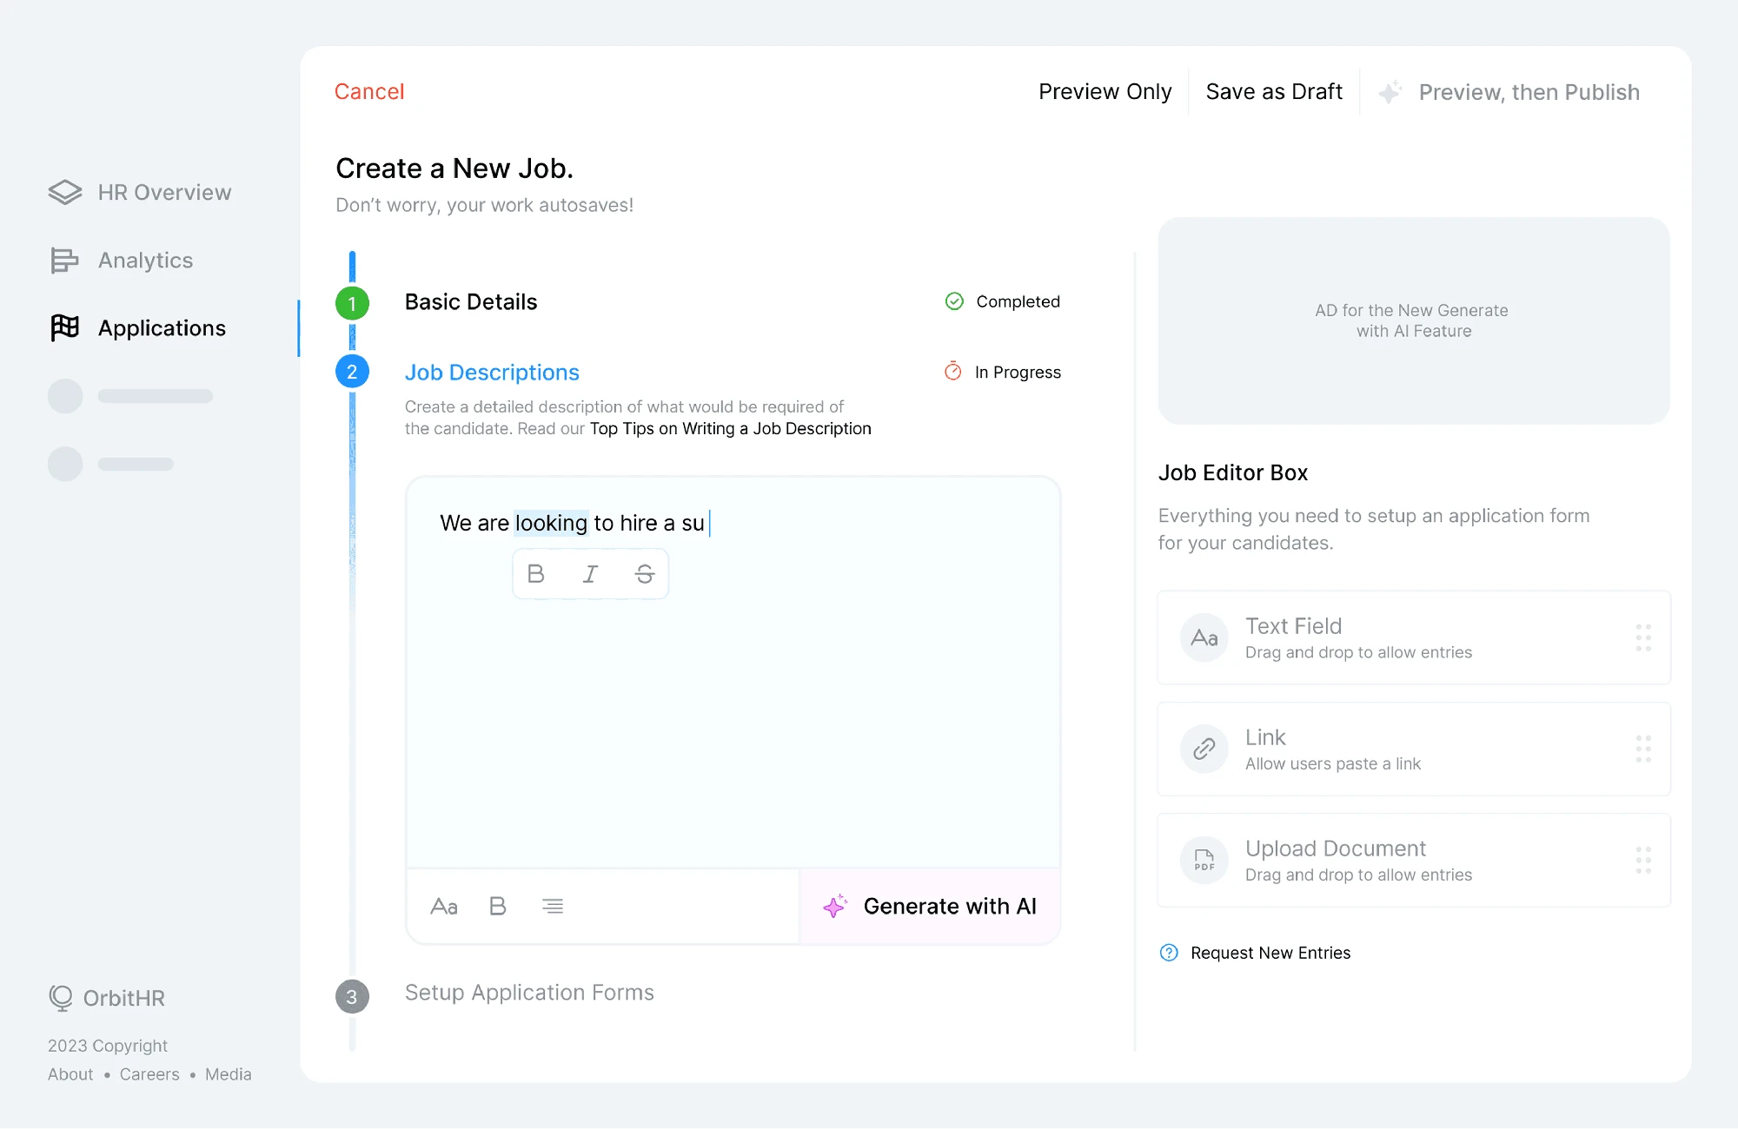Open the Basic Details step

coord(471,302)
